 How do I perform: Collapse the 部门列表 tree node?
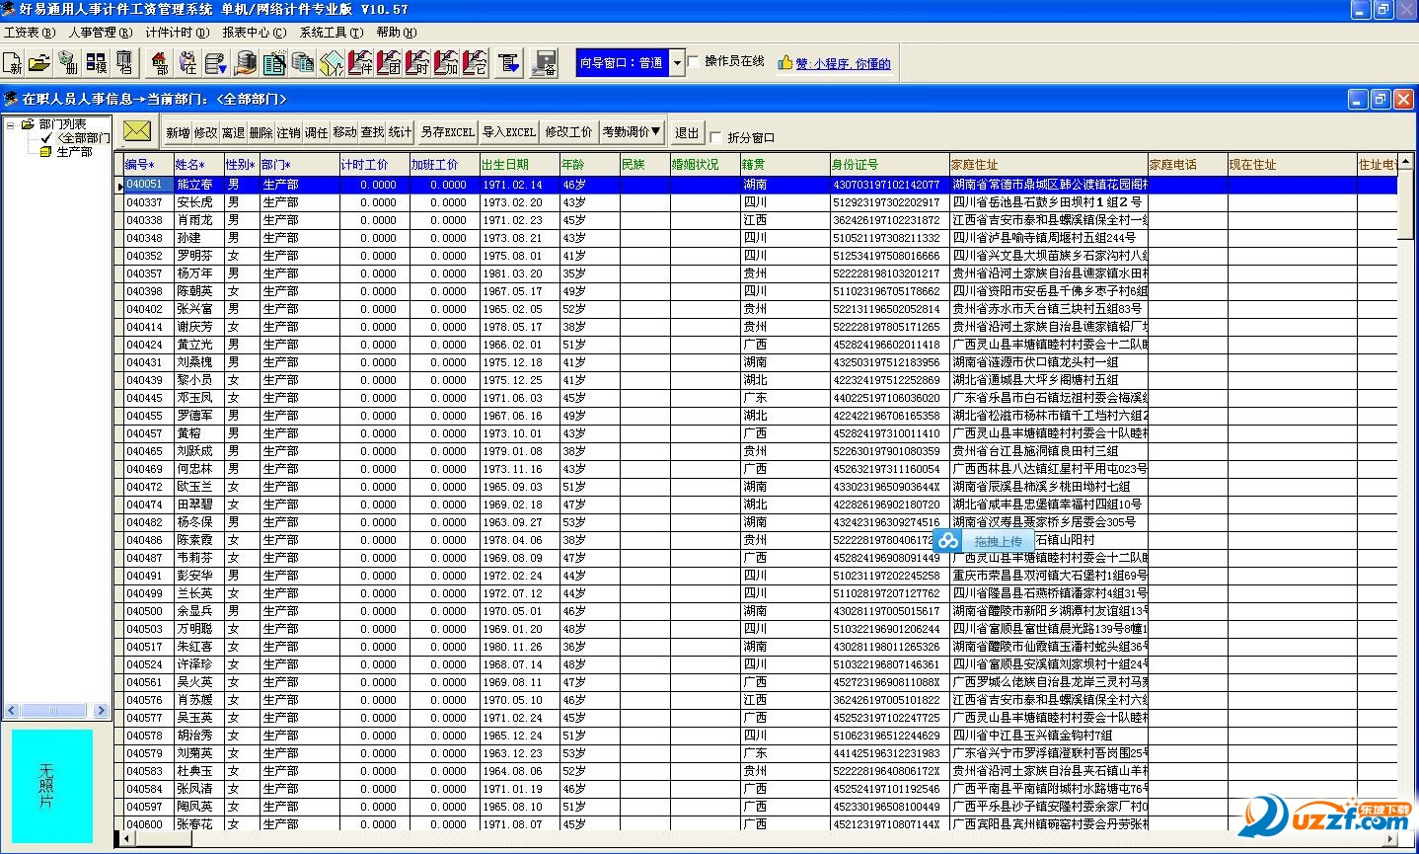11,124
